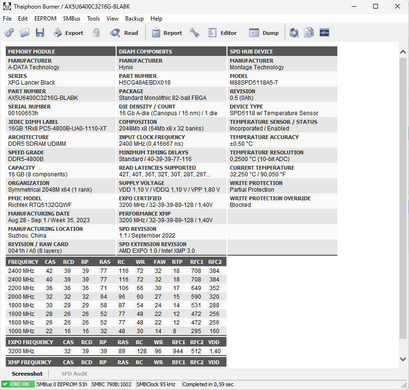Viewport: 409px width, 390px height.
Task: Open the Report toolbar button
Action: (x=167, y=33)
